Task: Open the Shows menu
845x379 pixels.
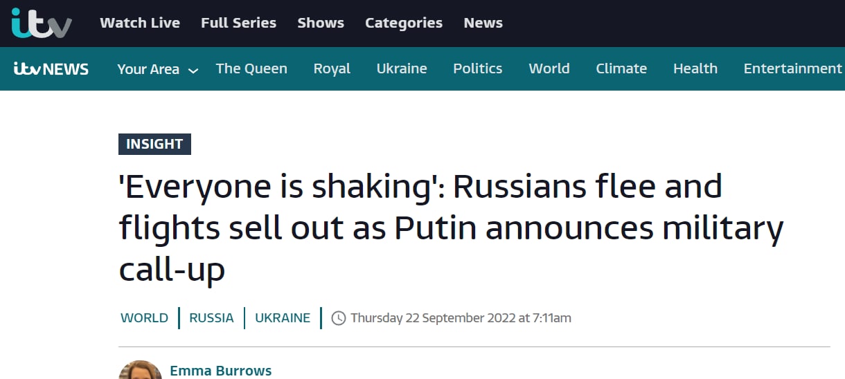Action: tap(321, 23)
